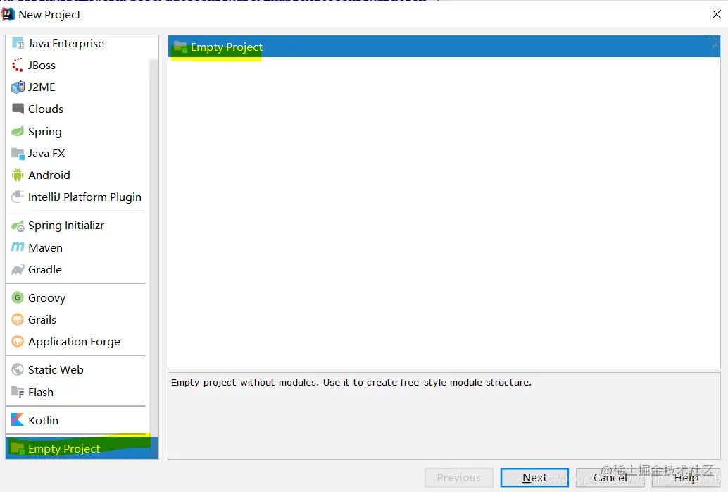728x492 pixels.
Task: Click the Java FX folder icon
Action: point(18,154)
